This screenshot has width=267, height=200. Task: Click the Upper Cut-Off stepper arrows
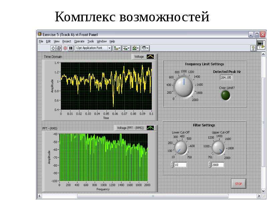(x=210, y=165)
